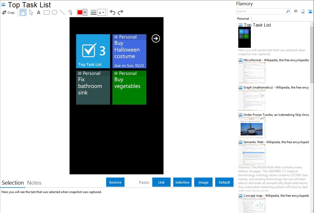The image size is (314, 213).
Task: Pick the ellipse drawing tool
Action: point(55,12)
